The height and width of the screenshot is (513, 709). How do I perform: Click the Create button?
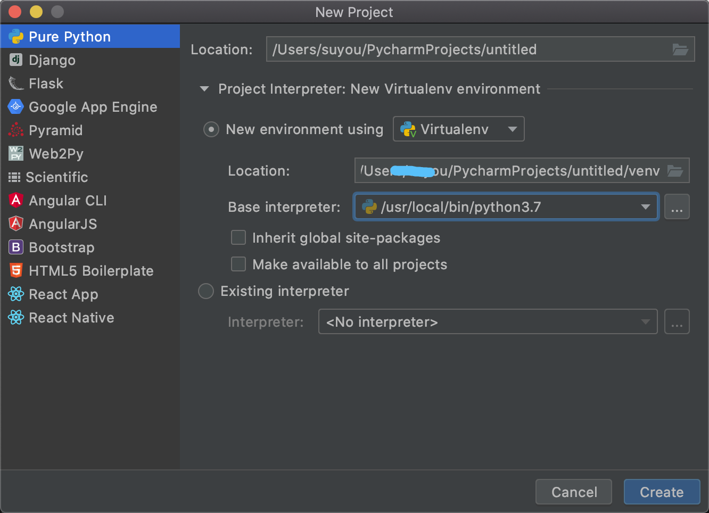pyautogui.click(x=662, y=492)
